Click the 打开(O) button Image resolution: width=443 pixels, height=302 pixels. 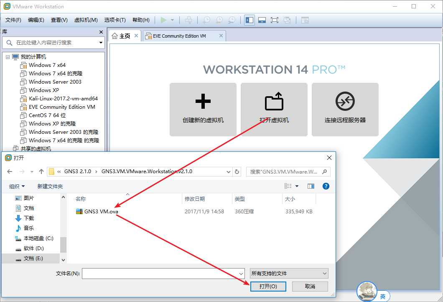point(268,287)
